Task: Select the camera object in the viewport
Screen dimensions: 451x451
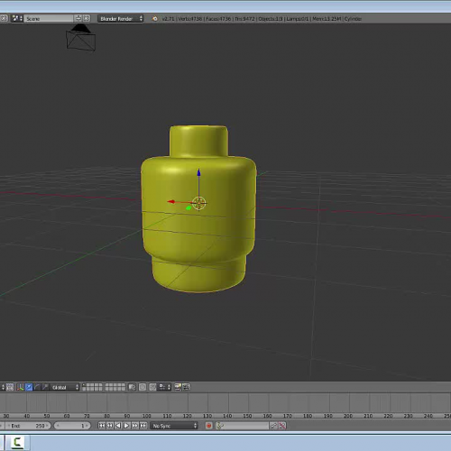Action: [x=80, y=38]
